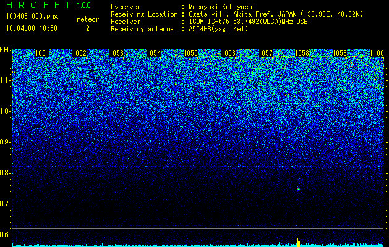
Task: Click the gray vertical range bar on the left axis
Action: click(x=12, y=190)
